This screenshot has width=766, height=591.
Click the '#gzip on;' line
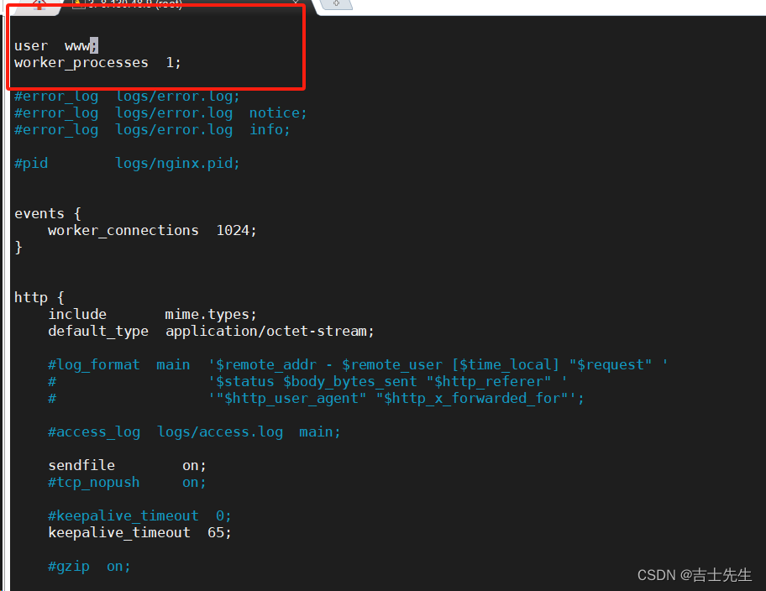click(89, 567)
